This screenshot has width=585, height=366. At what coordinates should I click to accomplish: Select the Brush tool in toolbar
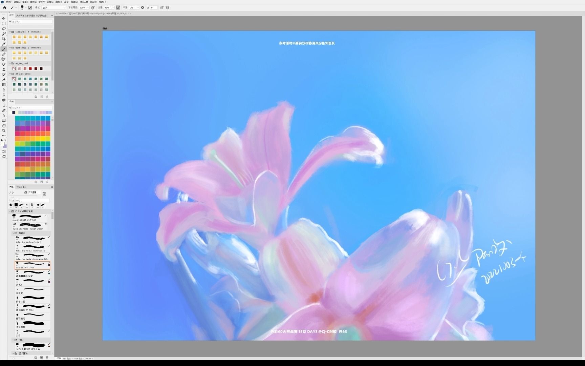tap(4, 49)
